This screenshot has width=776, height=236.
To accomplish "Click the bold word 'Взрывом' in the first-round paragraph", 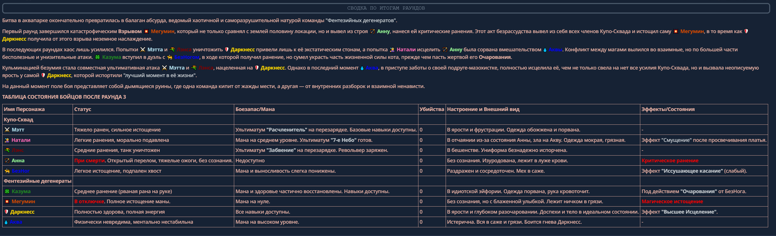I will pyautogui.click(x=130, y=31).
